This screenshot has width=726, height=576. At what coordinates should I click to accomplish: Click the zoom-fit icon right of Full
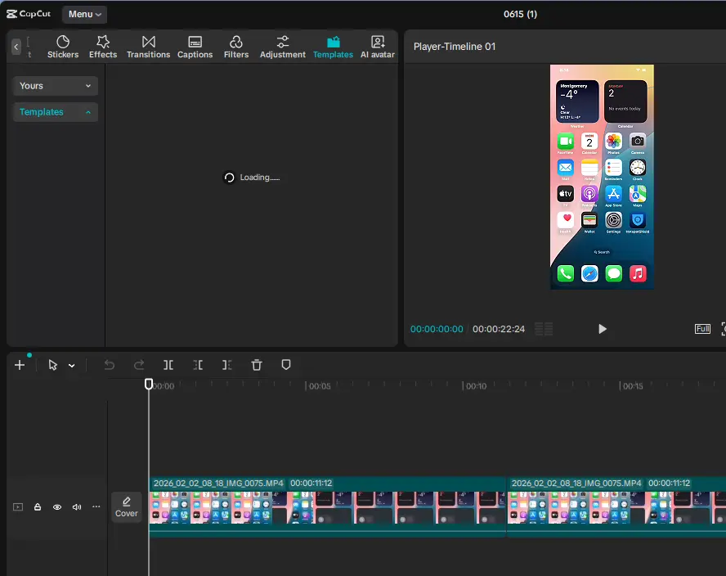click(x=724, y=329)
